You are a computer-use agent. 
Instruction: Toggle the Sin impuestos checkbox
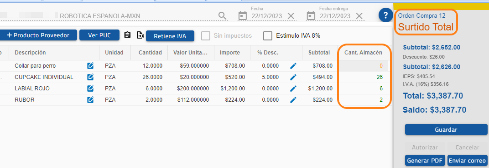[x=206, y=36]
